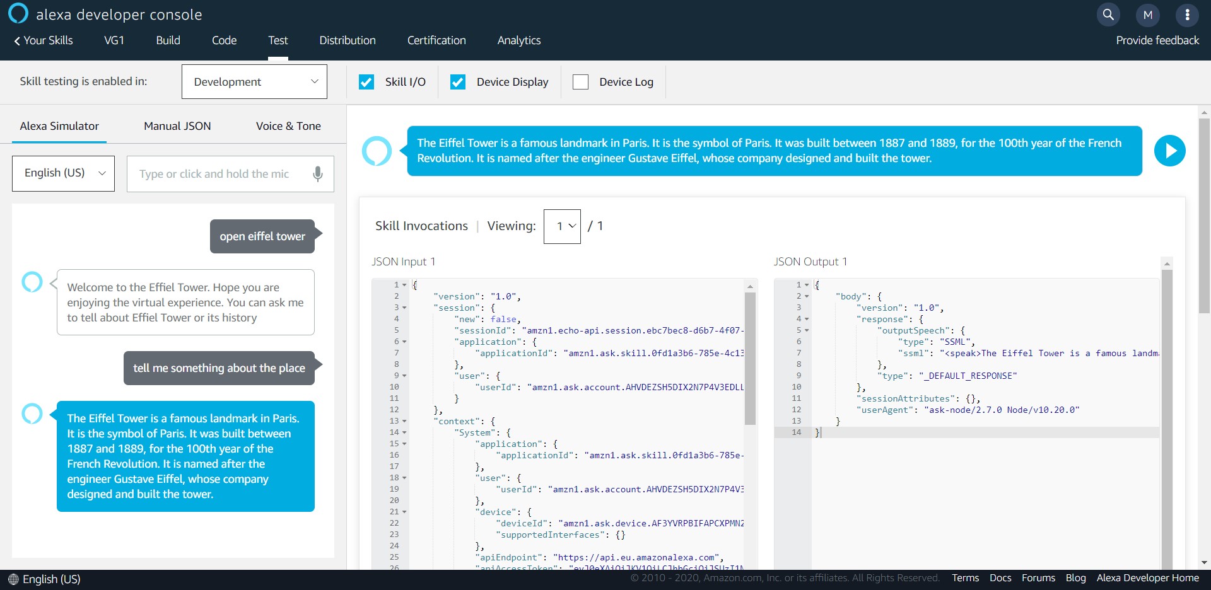Open the Distribution tab
The image size is (1211, 590).
(x=348, y=40)
